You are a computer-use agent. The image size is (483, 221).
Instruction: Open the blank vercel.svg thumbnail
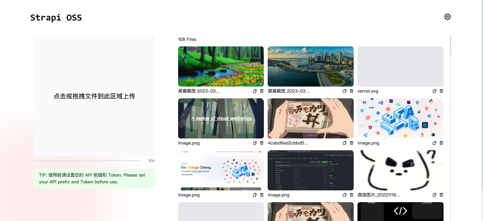(400, 66)
